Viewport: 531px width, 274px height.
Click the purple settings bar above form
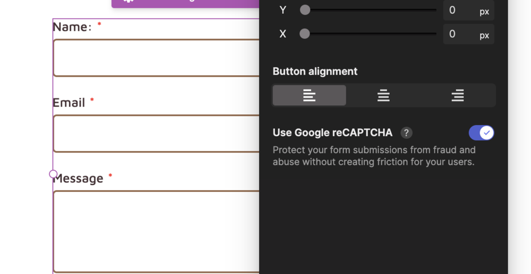[185, 3]
